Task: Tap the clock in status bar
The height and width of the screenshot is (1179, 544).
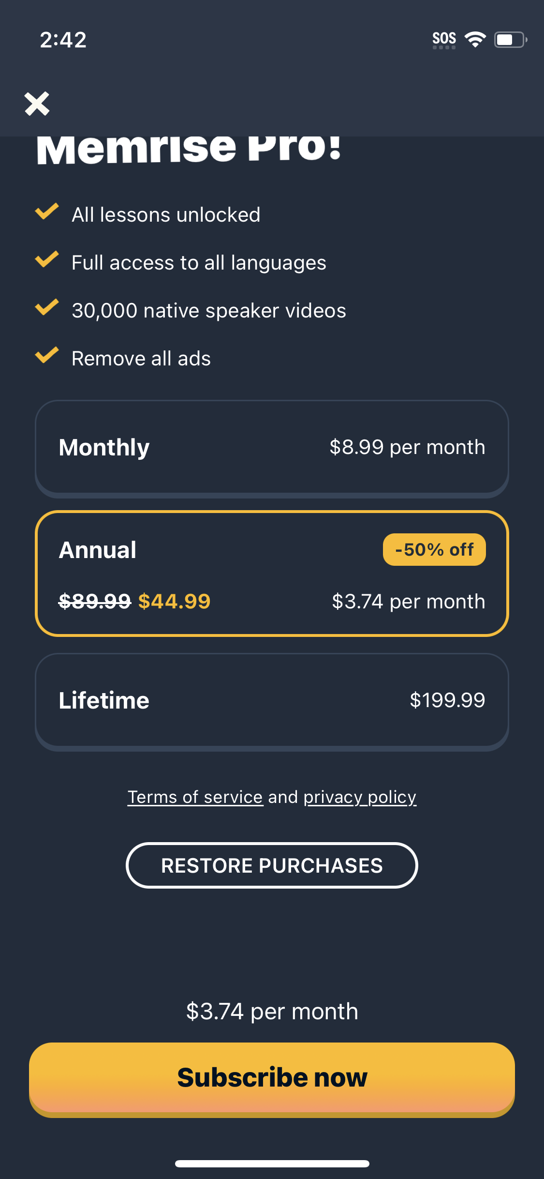Action: coord(63,40)
